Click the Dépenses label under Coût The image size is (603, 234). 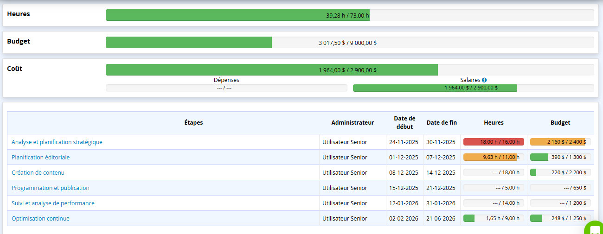pos(226,80)
